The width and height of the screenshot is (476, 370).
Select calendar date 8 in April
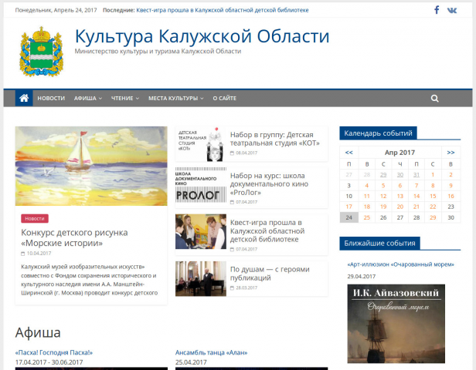(433, 186)
